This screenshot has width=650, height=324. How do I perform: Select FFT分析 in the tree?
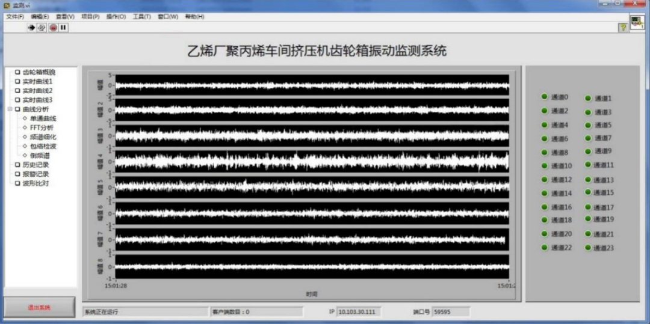tap(42, 127)
